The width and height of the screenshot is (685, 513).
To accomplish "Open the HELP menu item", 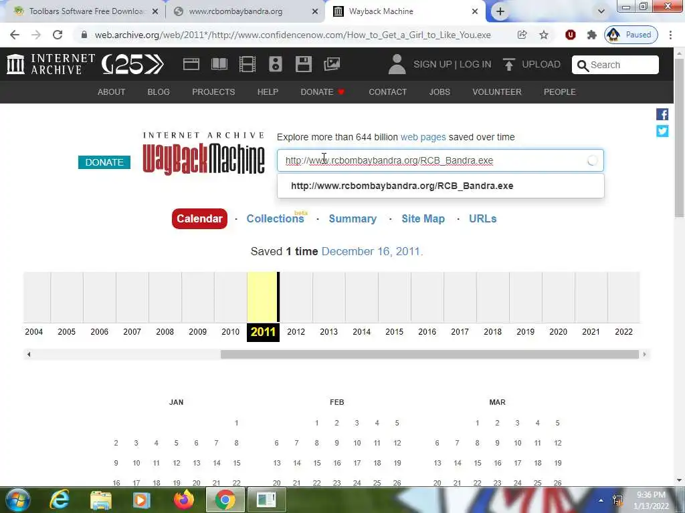I will [268, 92].
